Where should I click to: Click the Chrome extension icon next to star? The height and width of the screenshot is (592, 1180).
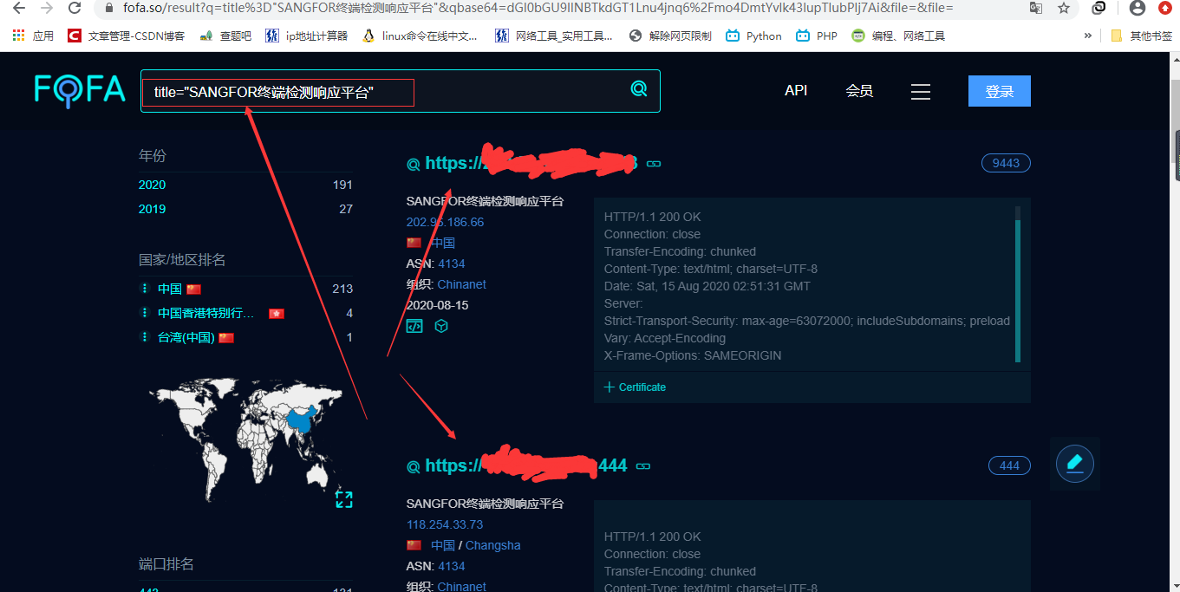click(x=1099, y=8)
